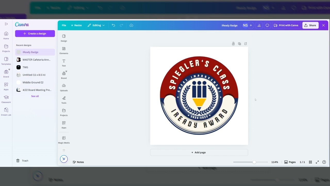Image resolution: width=330 pixels, height=186 pixels.
Task: Open the Home section
Action: [x=6, y=35]
